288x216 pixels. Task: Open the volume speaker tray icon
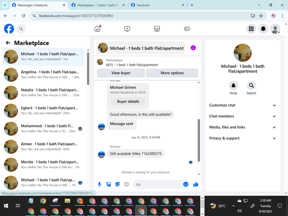[240, 211]
